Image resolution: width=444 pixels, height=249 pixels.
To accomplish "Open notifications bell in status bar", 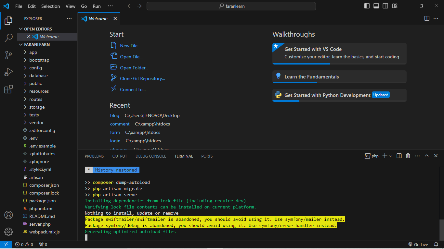I will [436, 245].
